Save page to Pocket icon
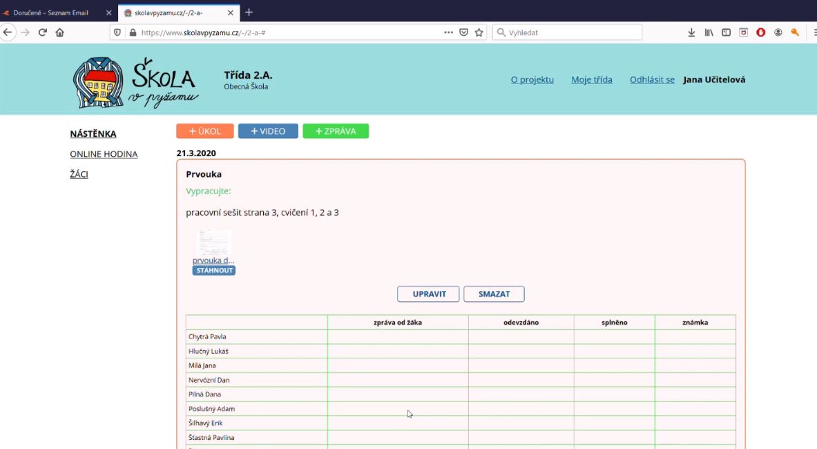This screenshot has width=817, height=449. point(463,32)
